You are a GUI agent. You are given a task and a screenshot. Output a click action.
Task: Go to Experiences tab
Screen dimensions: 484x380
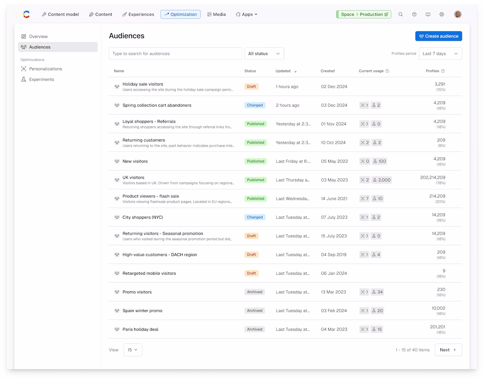(x=138, y=14)
